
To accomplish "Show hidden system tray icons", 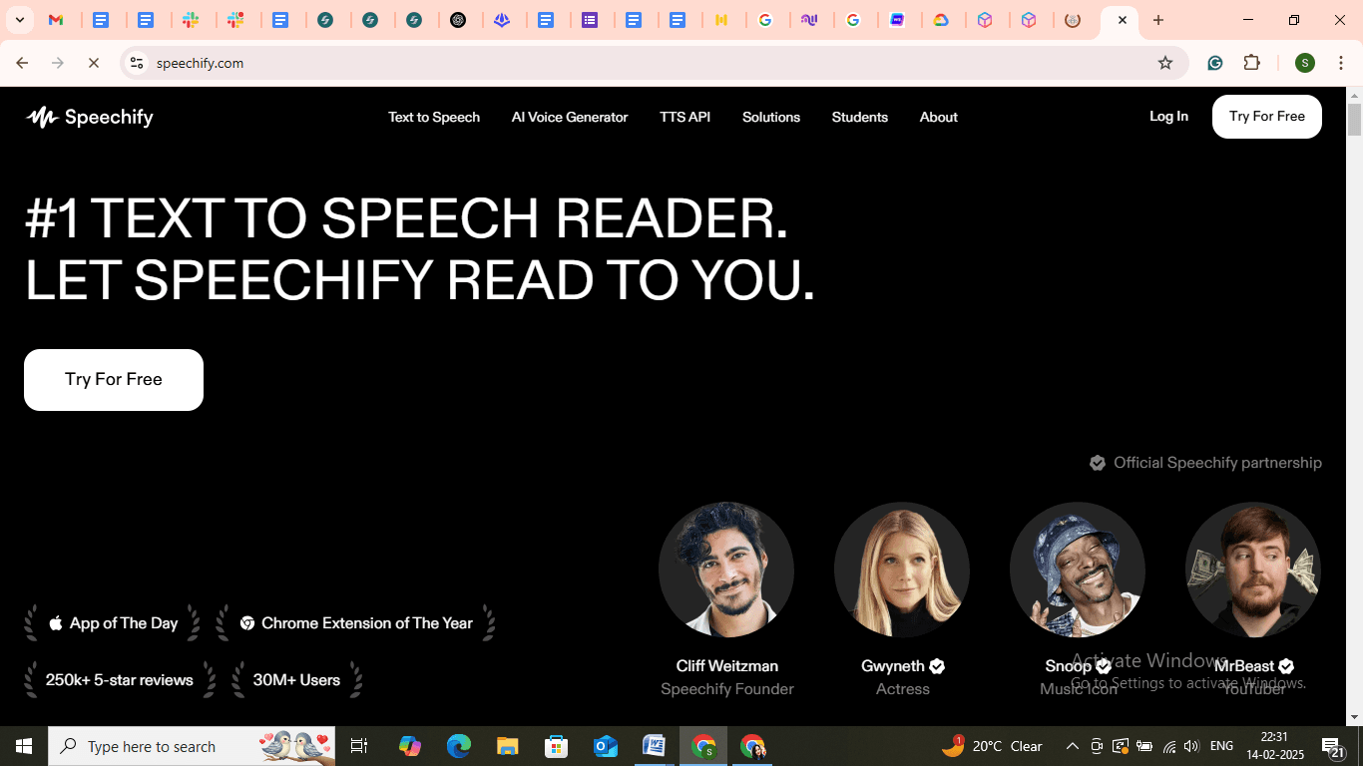I will 1073,746.
